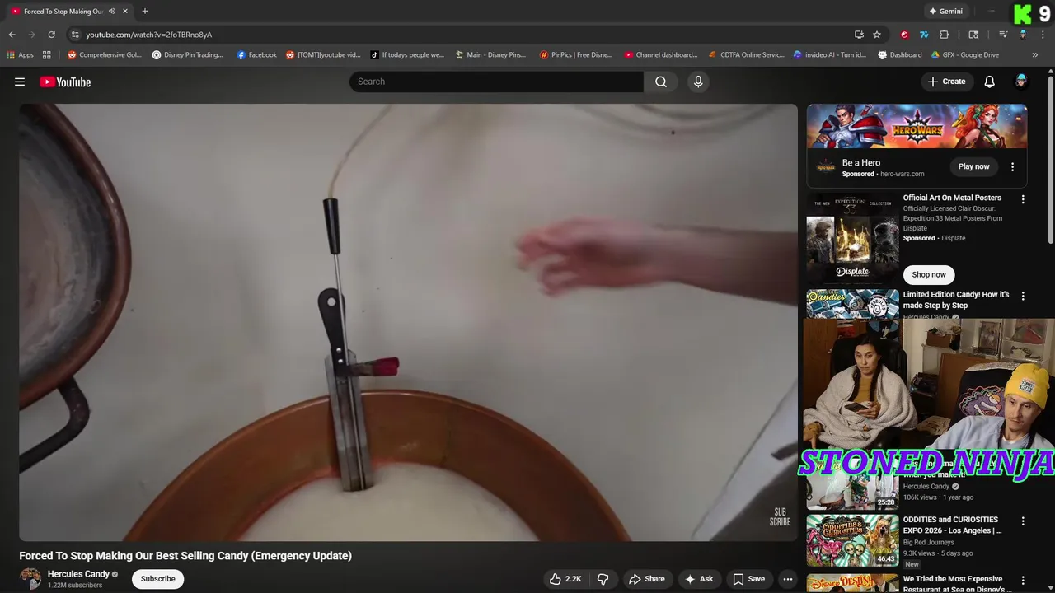Open YouTube notifications bell
Viewport: 1055px width, 593px height.
989,82
